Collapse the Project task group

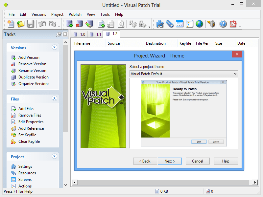[55, 157]
